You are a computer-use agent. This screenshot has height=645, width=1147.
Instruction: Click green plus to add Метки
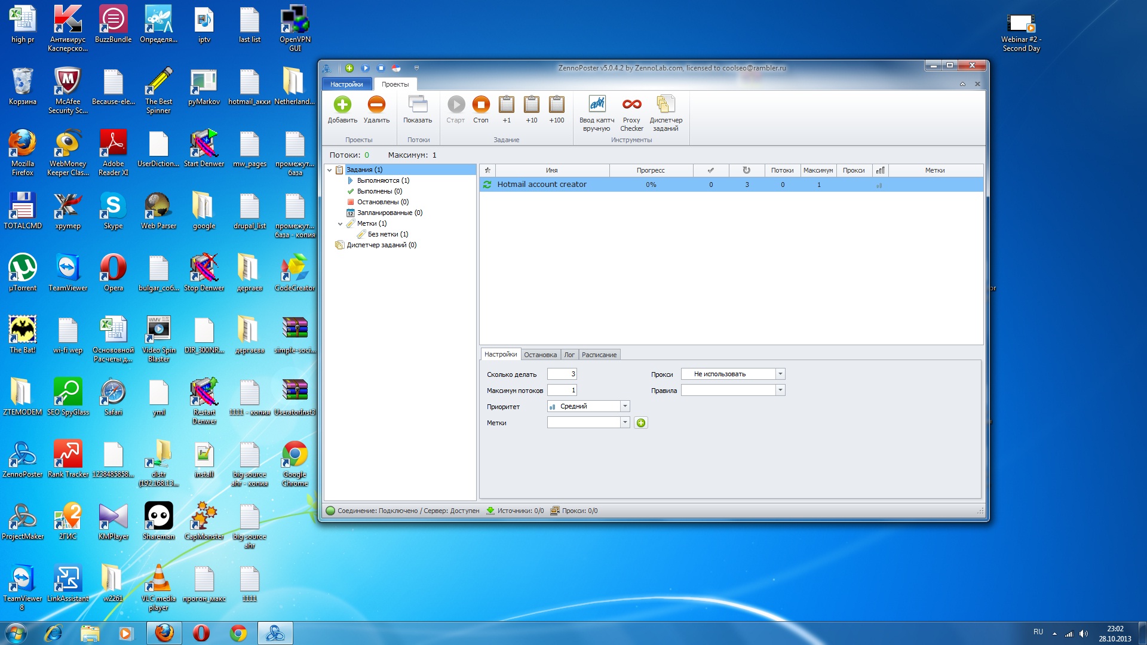[641, 423]
